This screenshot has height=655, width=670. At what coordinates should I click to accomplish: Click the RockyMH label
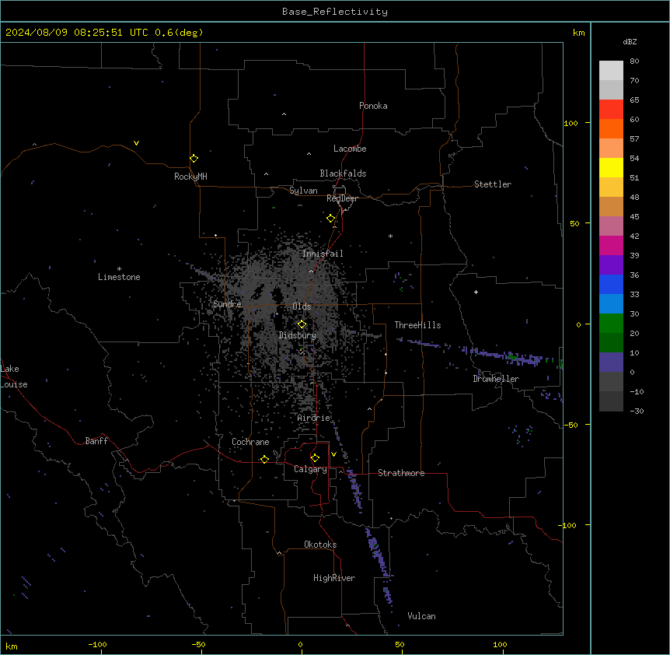[190, 177]
